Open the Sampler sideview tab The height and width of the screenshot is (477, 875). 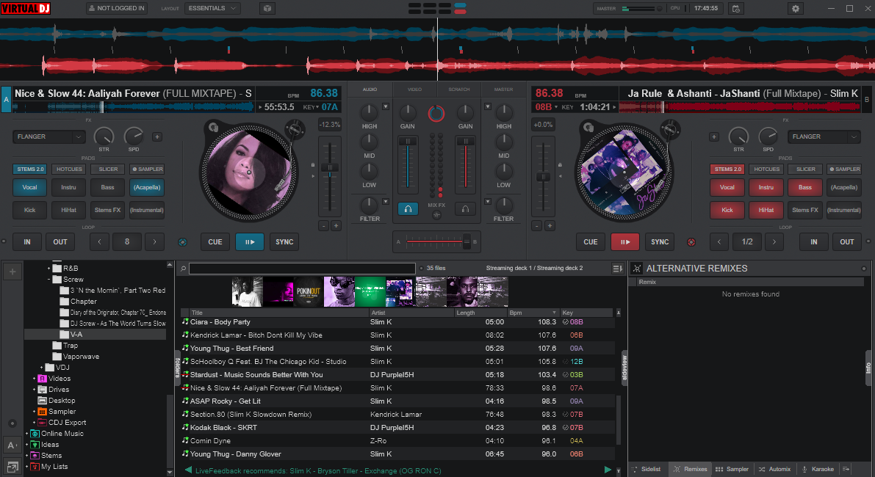(732, 469)
